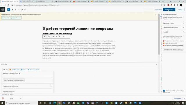
Task: Expand the Visibility setting panel
Action: pyautogui.click(x=174, y=23)
